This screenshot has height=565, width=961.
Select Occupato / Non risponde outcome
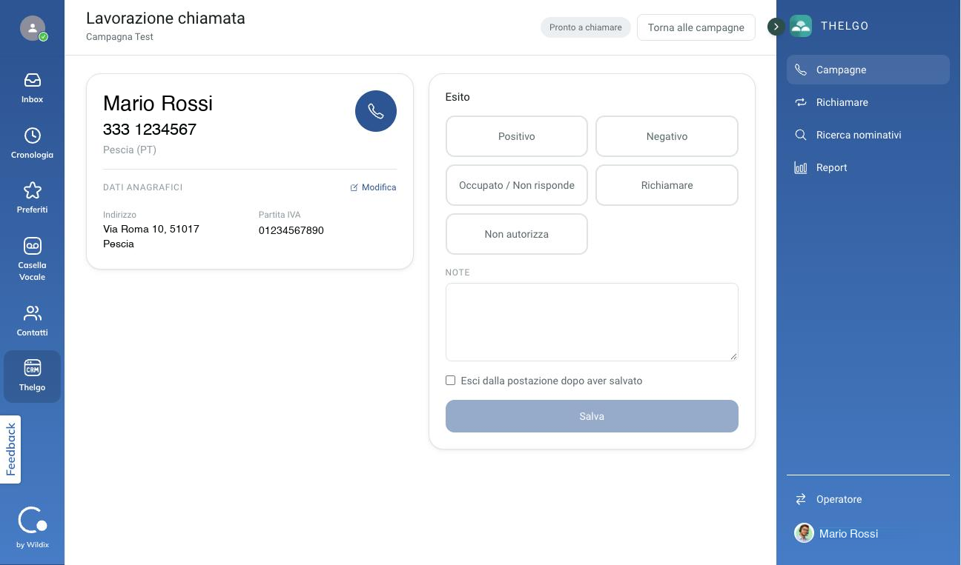[517, 185]
